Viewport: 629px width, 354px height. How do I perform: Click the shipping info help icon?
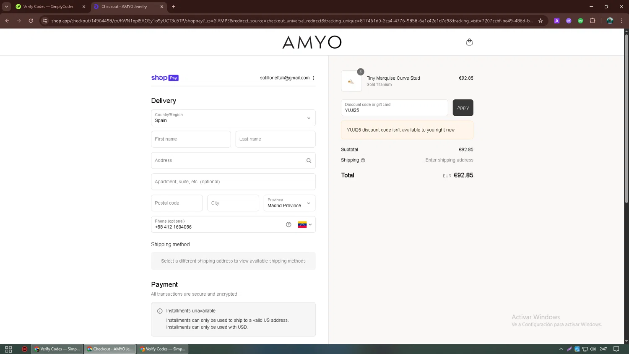click(x=363, y=160)
